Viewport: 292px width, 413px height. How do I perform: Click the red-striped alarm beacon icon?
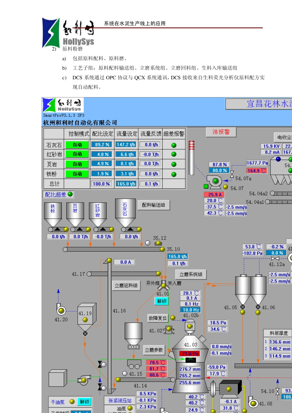click(x=191, y=157)
